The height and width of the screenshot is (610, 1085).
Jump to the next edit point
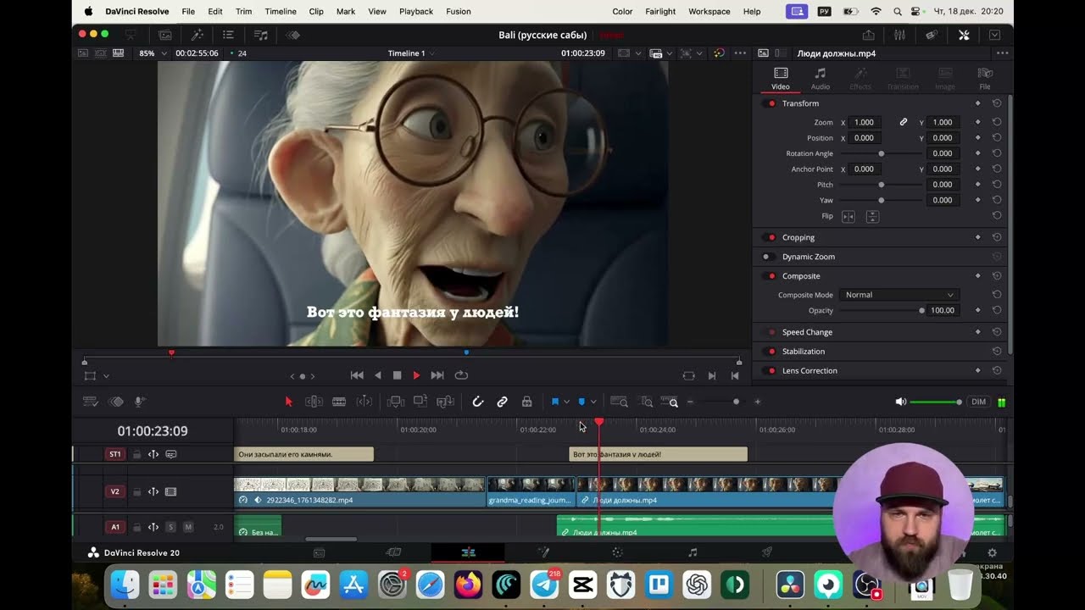pos(437,375)
